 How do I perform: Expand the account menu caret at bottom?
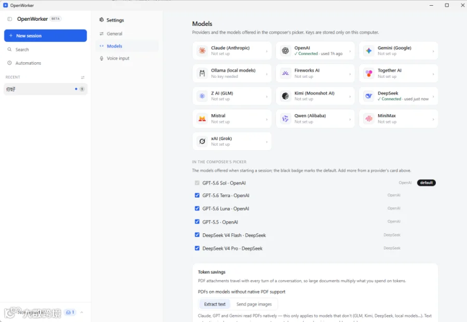click(x=81, y=312)
